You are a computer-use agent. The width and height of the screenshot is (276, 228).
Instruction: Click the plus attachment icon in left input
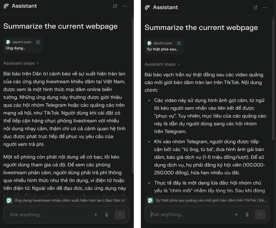96,215
